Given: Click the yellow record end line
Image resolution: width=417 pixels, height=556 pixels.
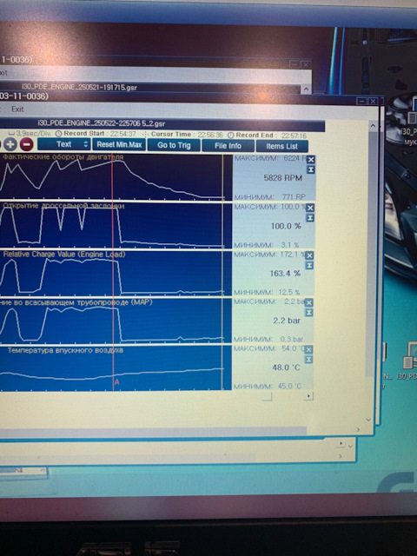Looking at the screenshot, I should (222, 273).
